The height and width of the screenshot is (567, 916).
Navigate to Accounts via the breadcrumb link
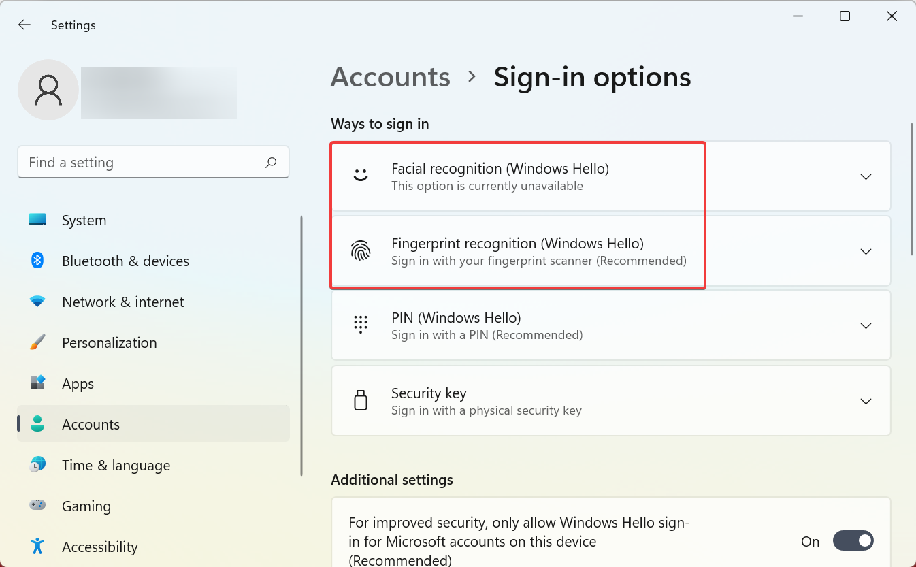point(390,76)
